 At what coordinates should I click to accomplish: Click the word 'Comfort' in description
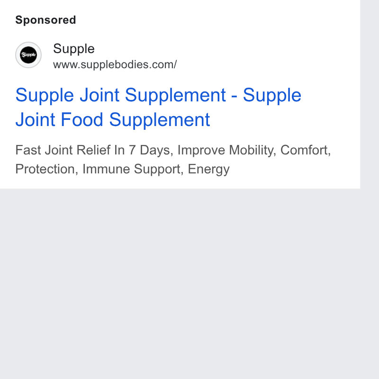(305, 150)
